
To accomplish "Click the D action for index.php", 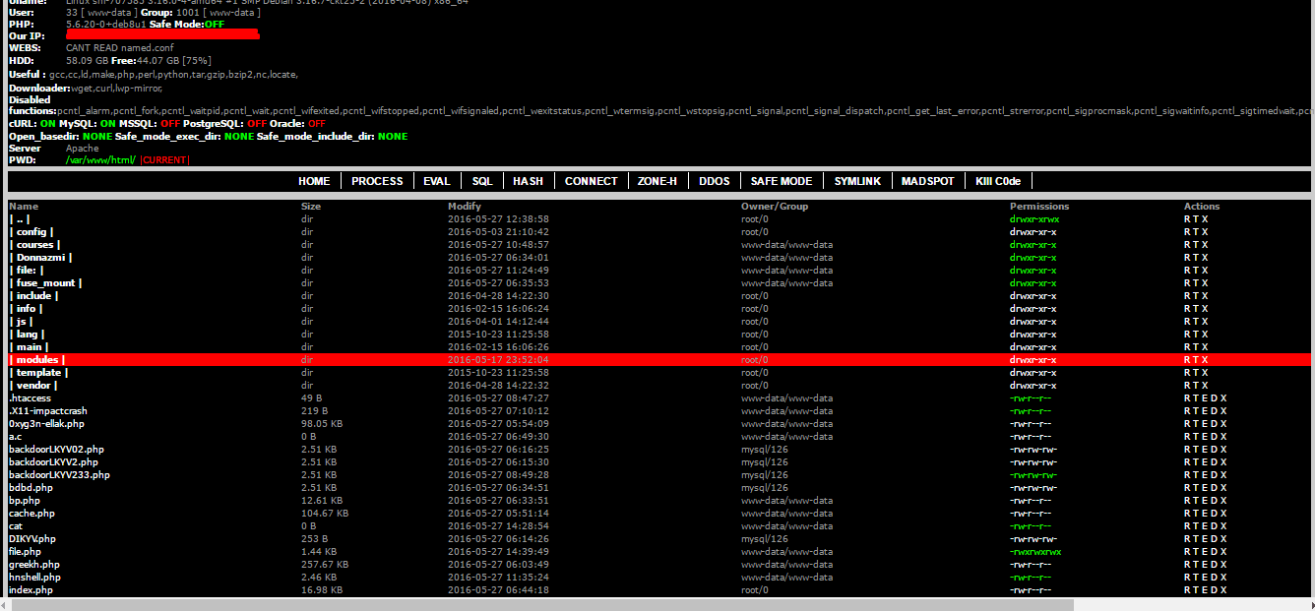I will pos(1215,590).
